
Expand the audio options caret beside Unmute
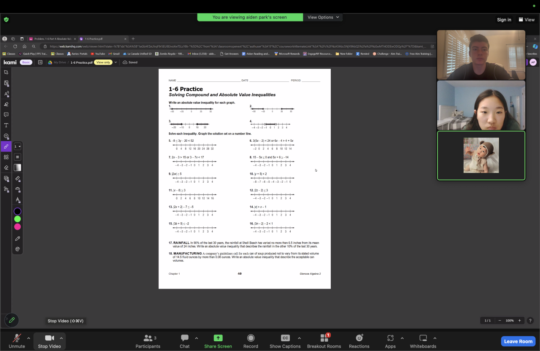point(29,338)
